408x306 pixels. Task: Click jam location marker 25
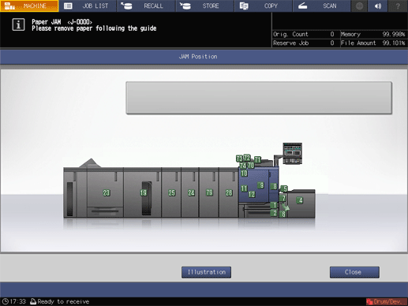tap(172, 192)
